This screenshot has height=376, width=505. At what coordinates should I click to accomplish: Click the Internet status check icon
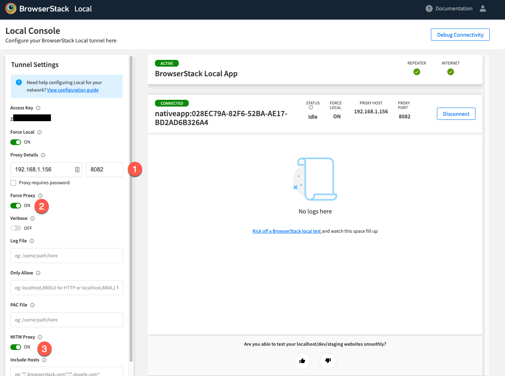(x=451, y=72)
